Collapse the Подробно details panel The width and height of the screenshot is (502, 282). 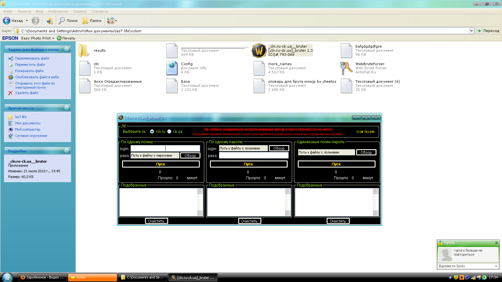67,150
